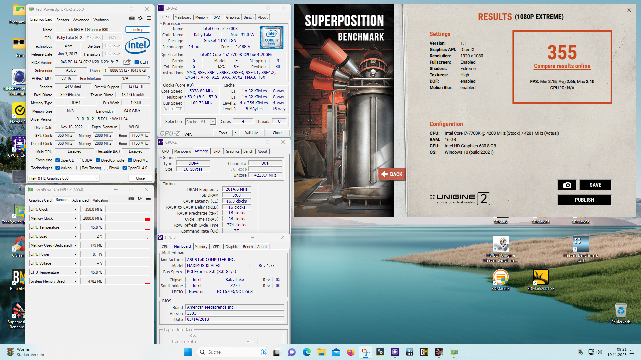Open HWBOT Unigine Heaven Benchmark desktop icon

pyautogui.click(x=500, y=249)
